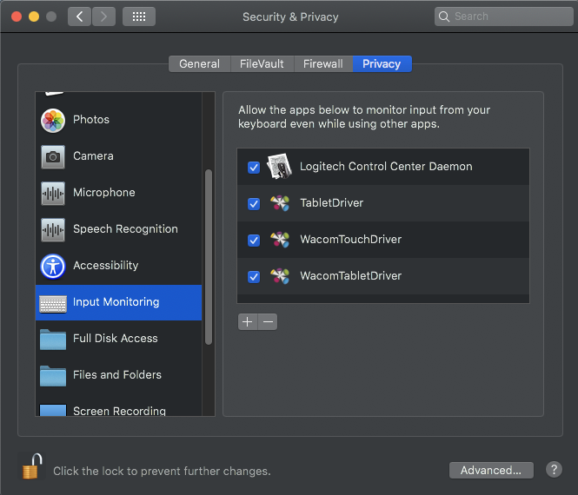The image size is (578, 495).
Task: Switch to the Firewall tab
Action: (323, 64)
